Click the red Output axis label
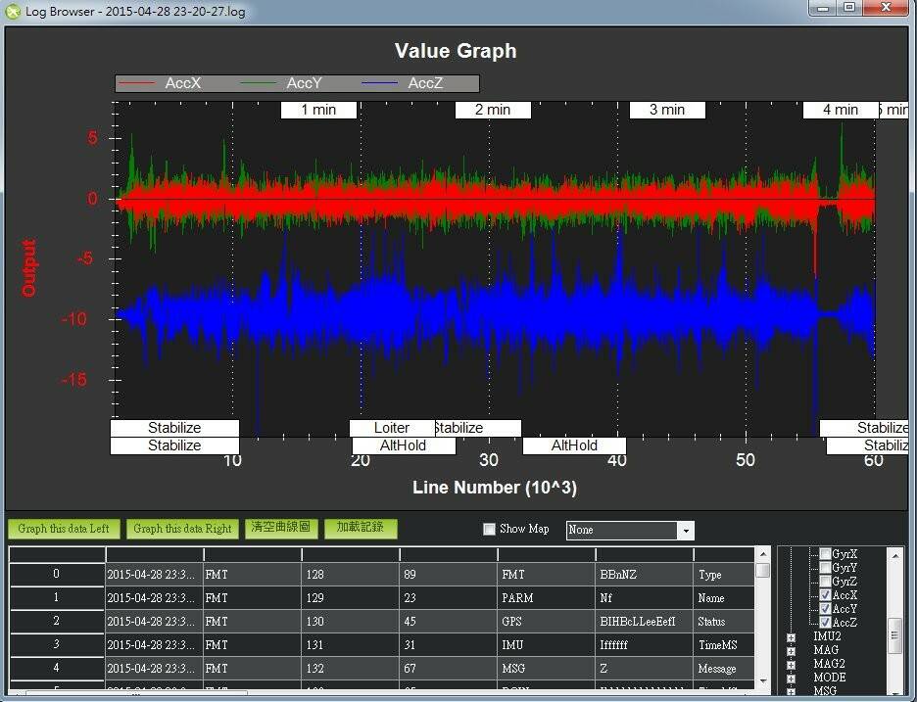The height and width of the screenshot is (702, 917). [x=28, y=267]
